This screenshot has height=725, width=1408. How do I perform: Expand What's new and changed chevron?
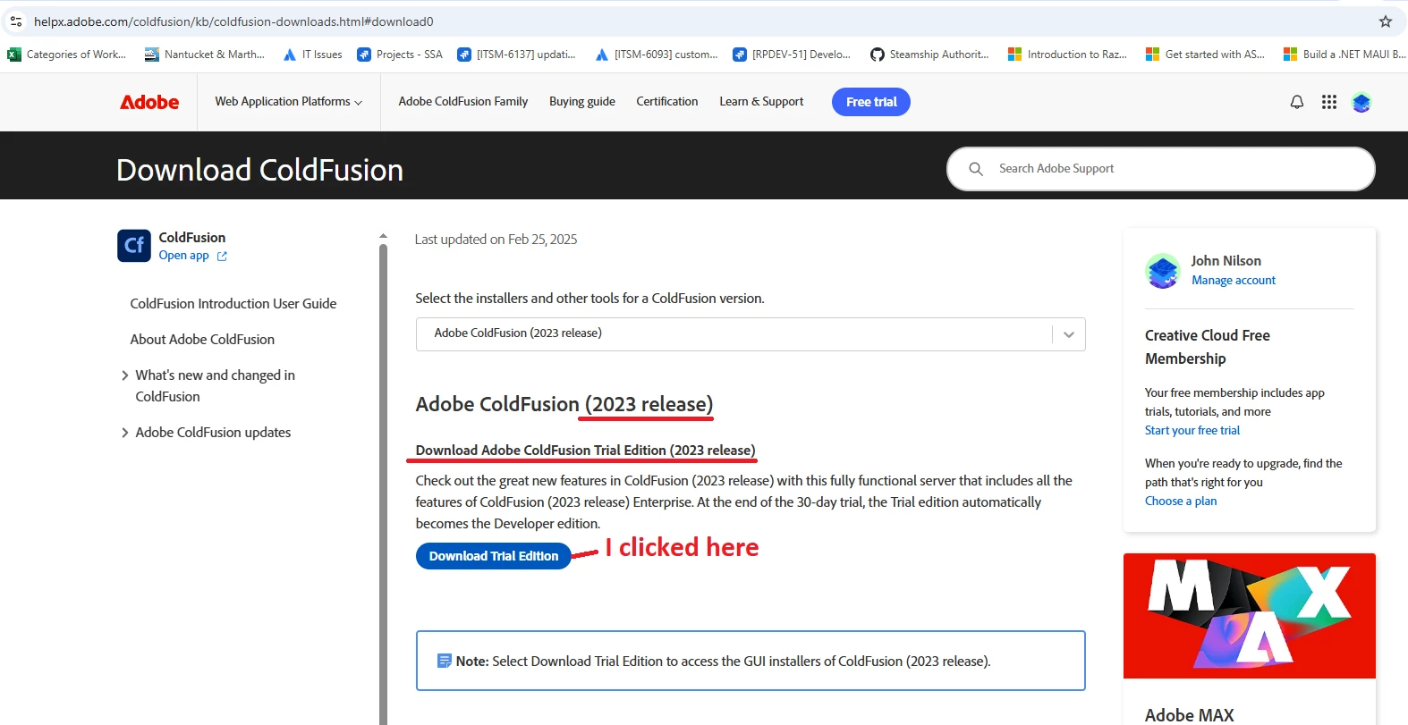tap(125, 375)
